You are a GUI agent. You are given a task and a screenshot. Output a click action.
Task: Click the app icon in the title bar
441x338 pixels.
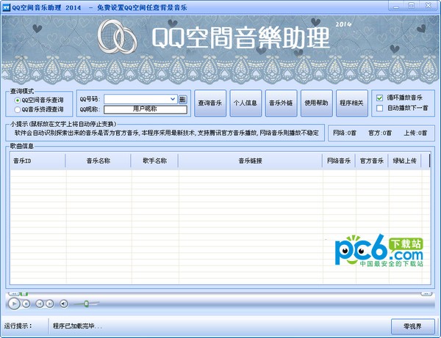(x=6, y=7)
